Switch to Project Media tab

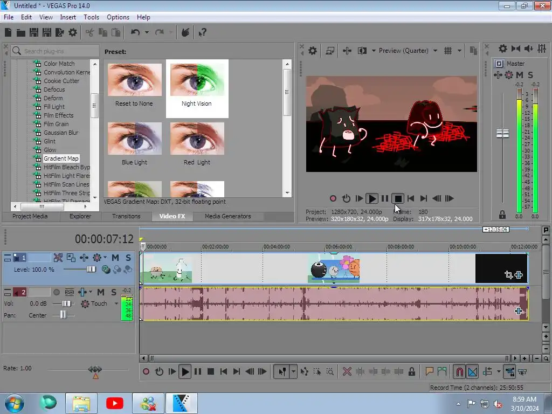tap(30, 216)
